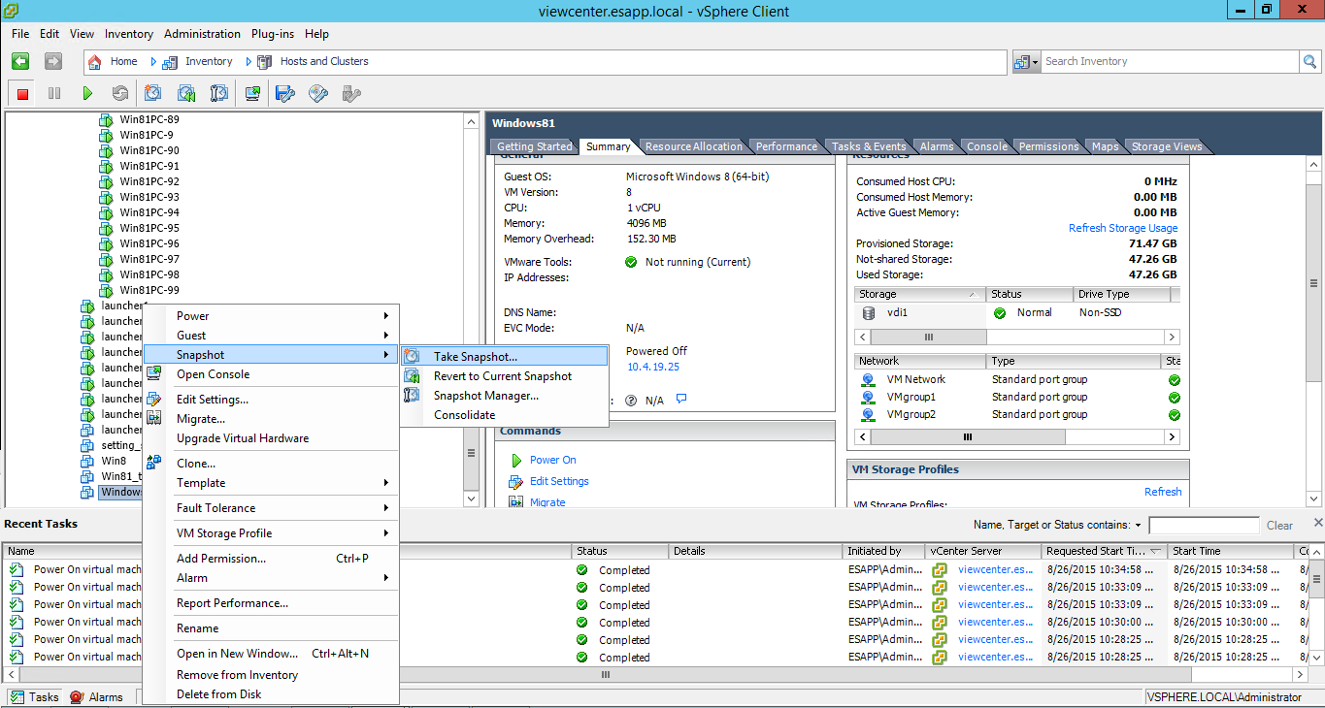Screen dimensions: 1325x708
Task: Click the CD/DVD drive connect toolbar icon
Action: point(317,94)
